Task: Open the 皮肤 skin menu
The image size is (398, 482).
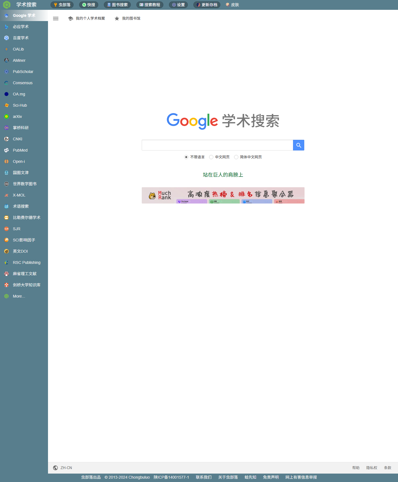Action: [232, 5]
